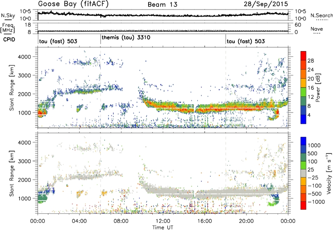Click the '2000' range tick on the power panel
The width and height of the screenshot is (333, 230).
25,94
